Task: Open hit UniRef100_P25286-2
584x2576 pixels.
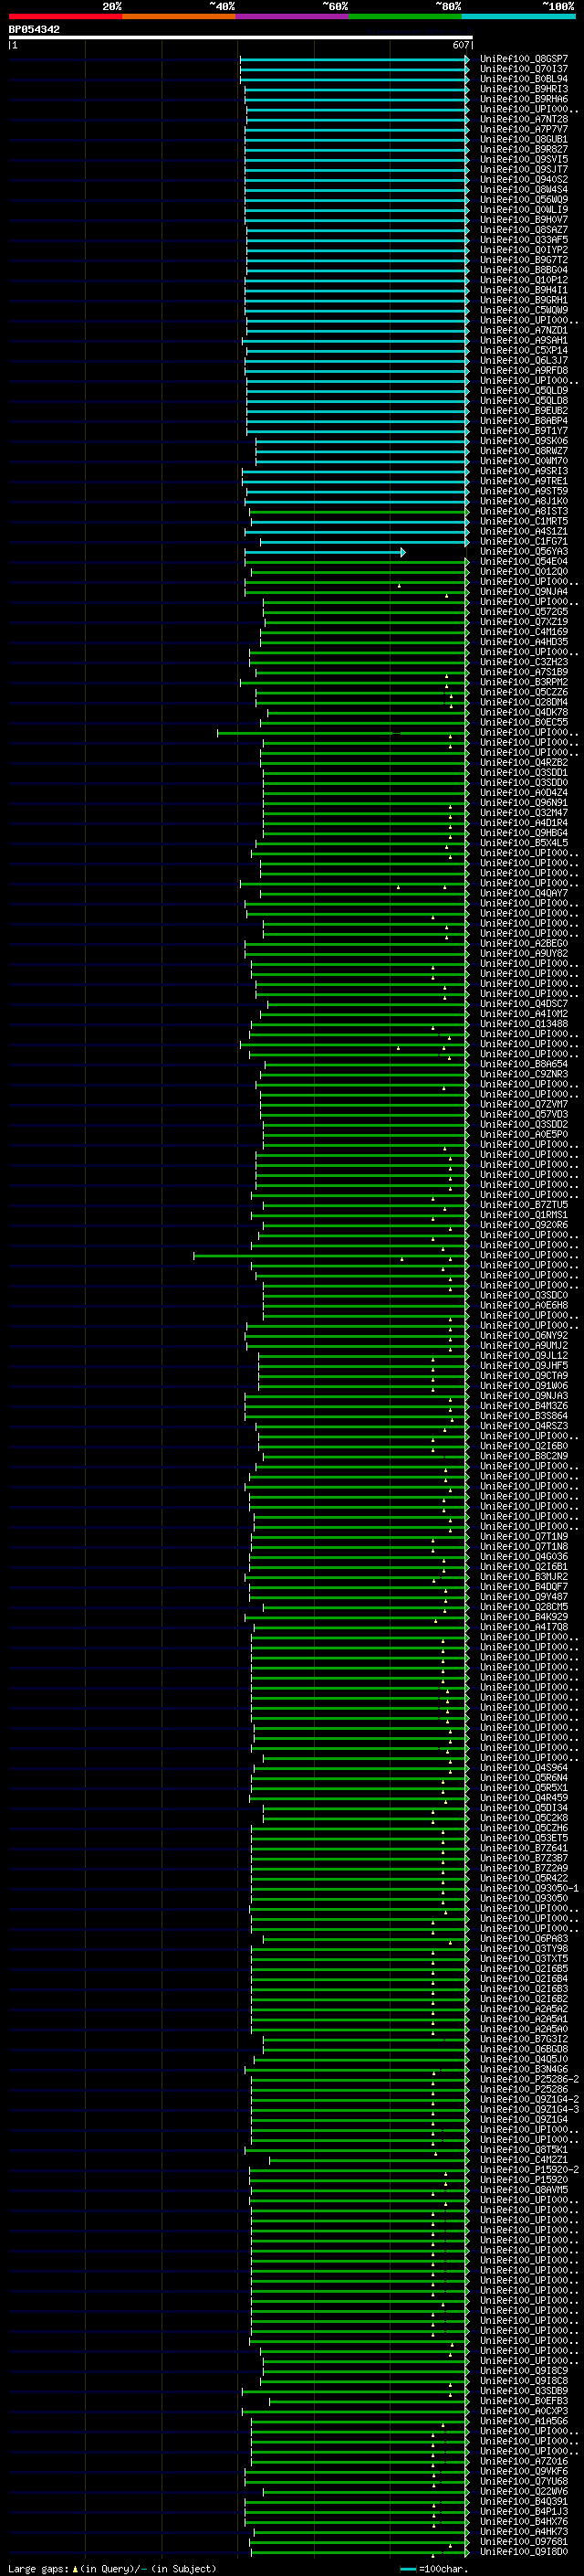Action: [529, 2079]
